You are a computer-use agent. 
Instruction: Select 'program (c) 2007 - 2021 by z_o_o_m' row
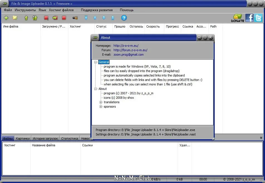[x=128, y=93]
